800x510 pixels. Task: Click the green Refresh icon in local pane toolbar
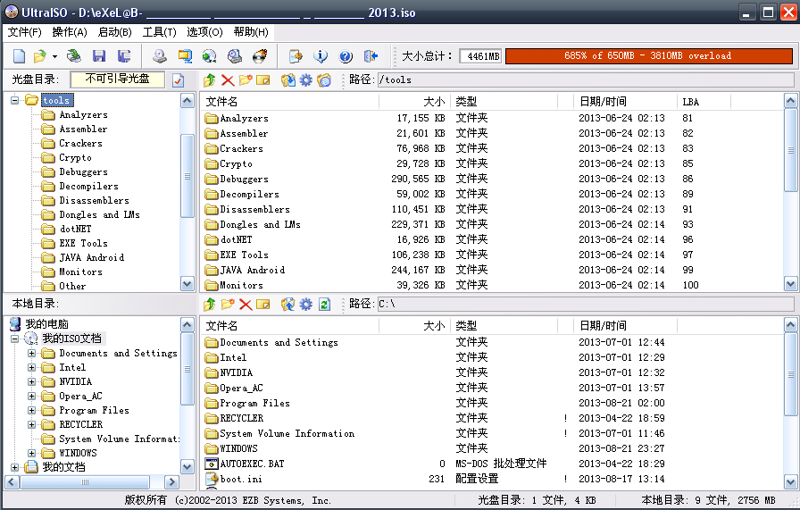click(x=324, y=305)
